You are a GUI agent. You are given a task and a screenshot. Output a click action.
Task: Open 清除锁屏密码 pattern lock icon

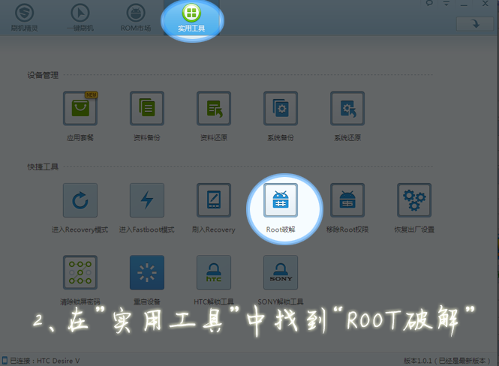pos(80,272)
